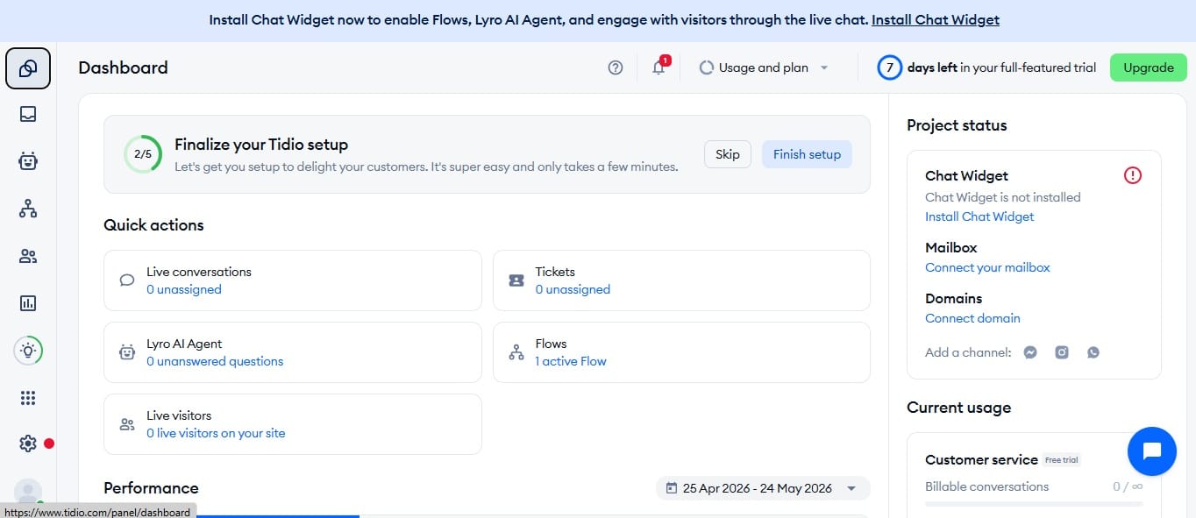Open Lyro AI bot icon in sidebar
Image resolution: width=1196 pixels, height=518 pixels.
coord(28,161)
